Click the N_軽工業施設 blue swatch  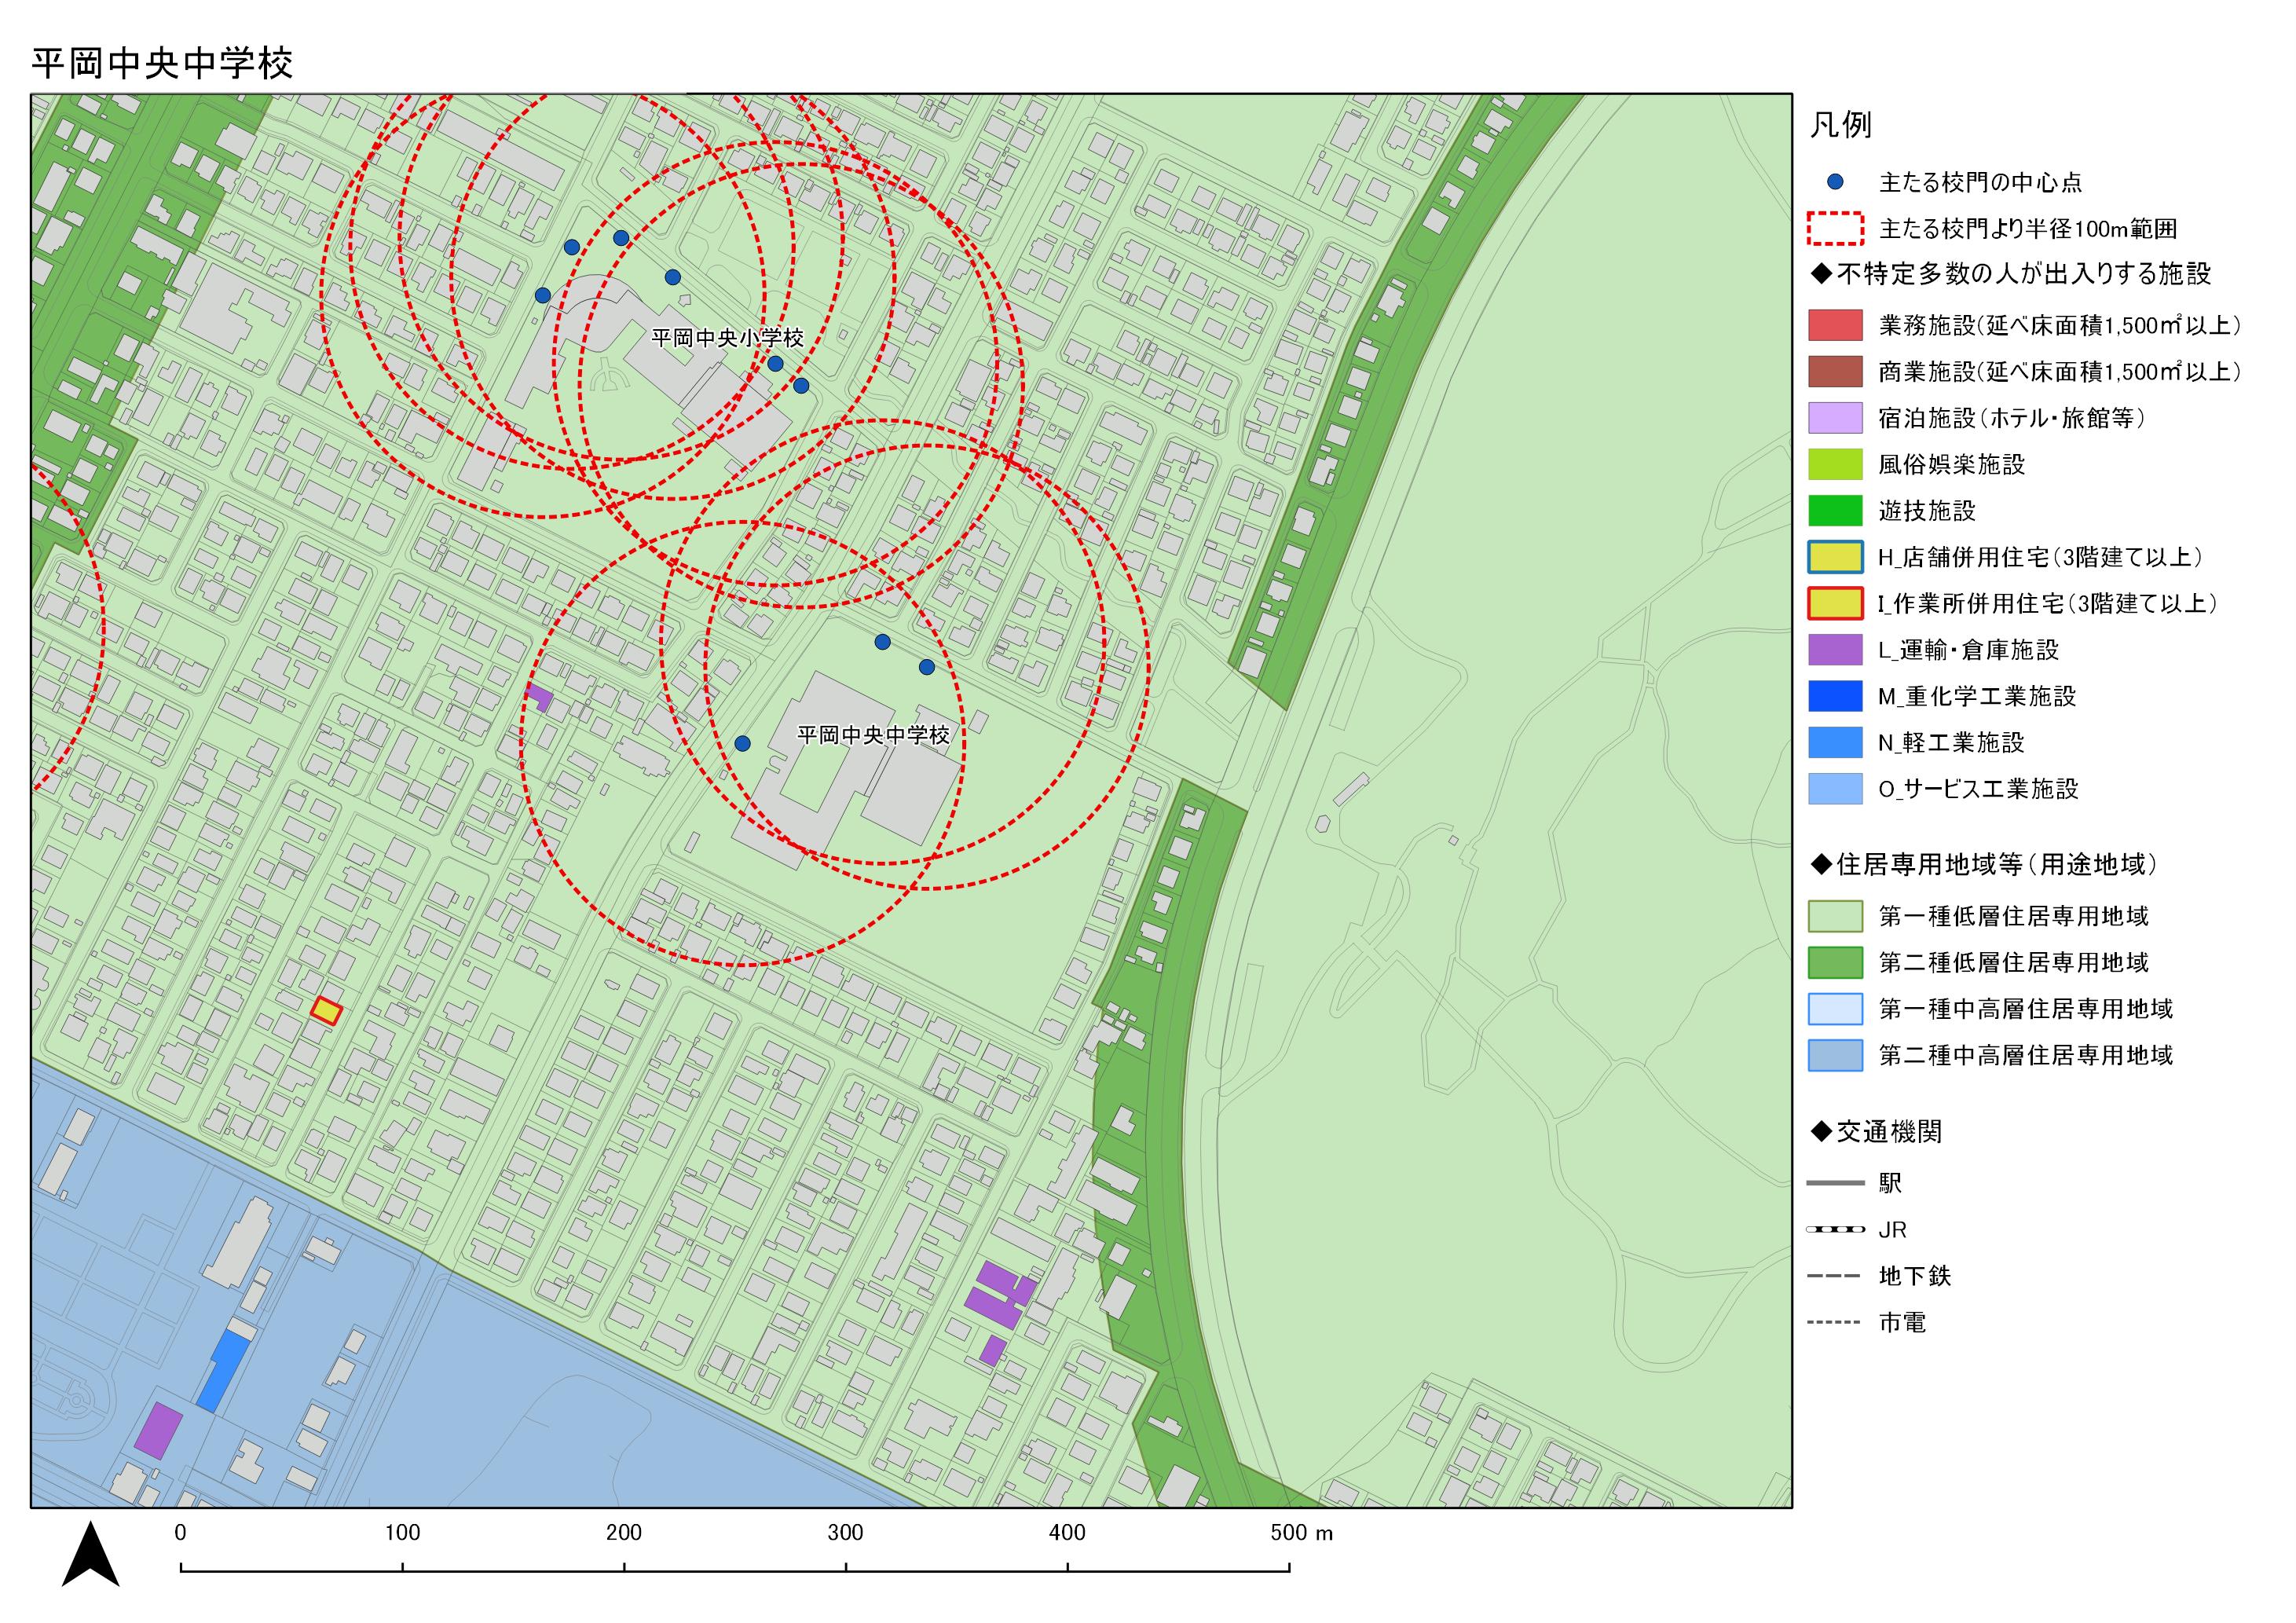click(x=1835, y=742)
